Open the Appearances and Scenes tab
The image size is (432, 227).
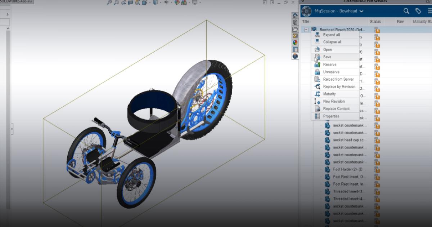[x=295, y=43]
